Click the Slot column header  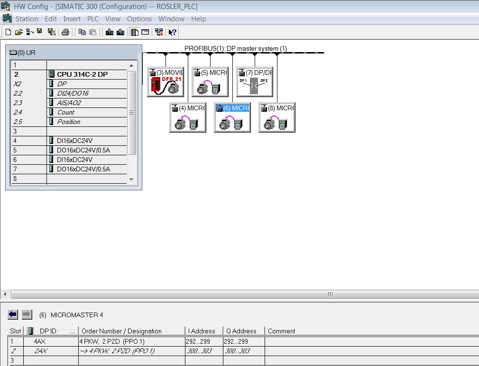(x=15, y=331)
